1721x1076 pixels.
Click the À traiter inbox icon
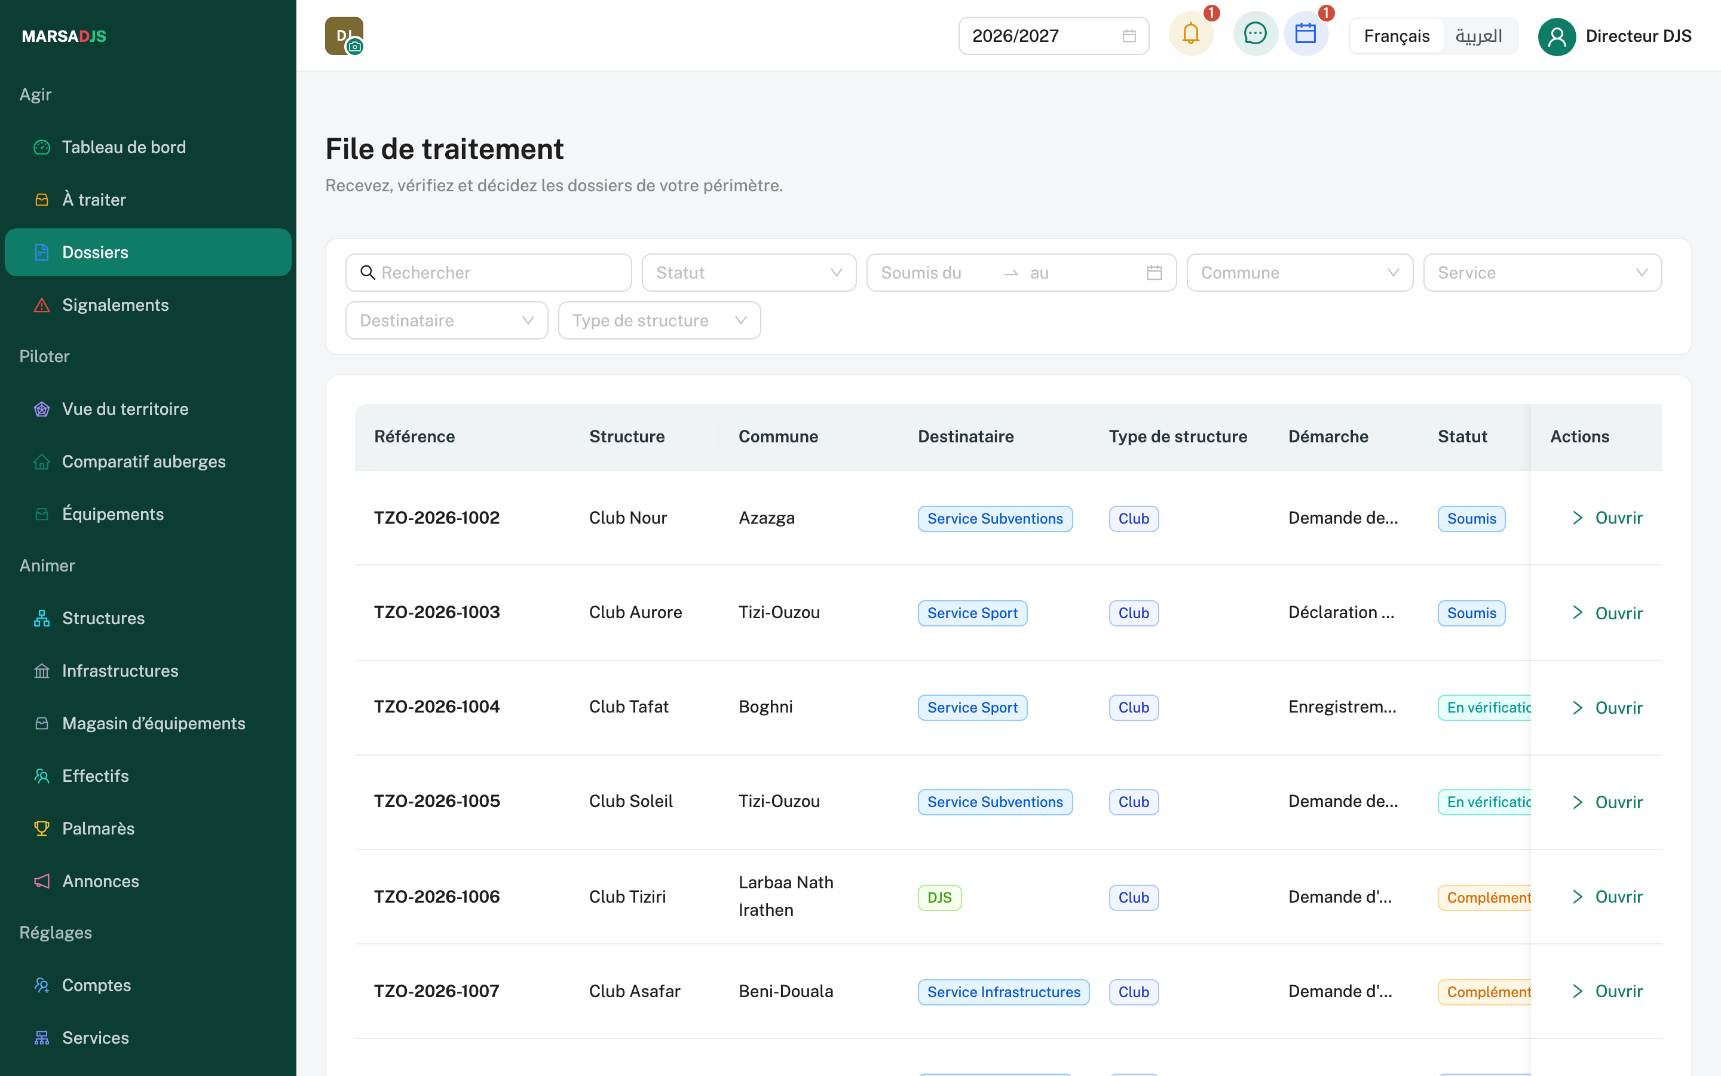click(x=42, y=200)
